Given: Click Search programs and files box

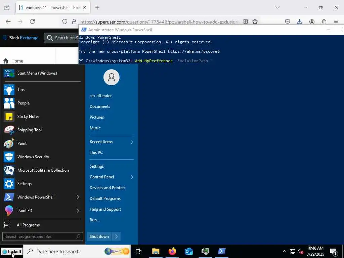Looking at the screenshot, I should tap(43, 236).
